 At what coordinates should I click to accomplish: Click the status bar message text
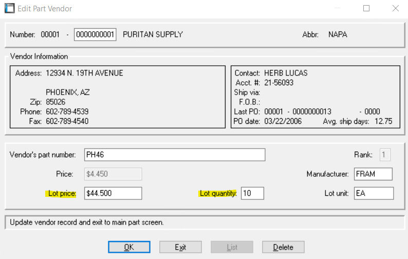(87, 223)
